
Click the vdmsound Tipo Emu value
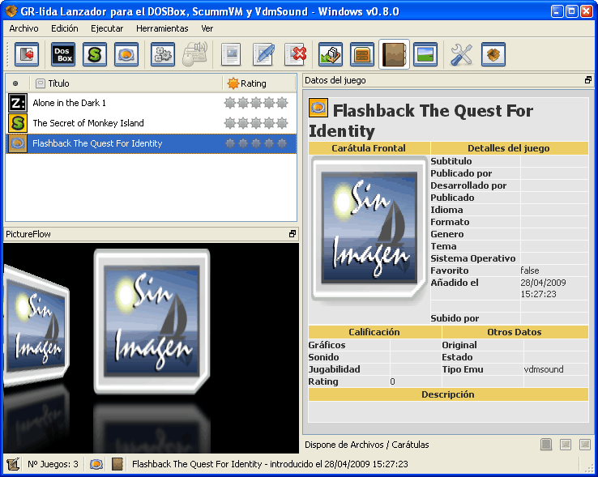pos(544,369)
